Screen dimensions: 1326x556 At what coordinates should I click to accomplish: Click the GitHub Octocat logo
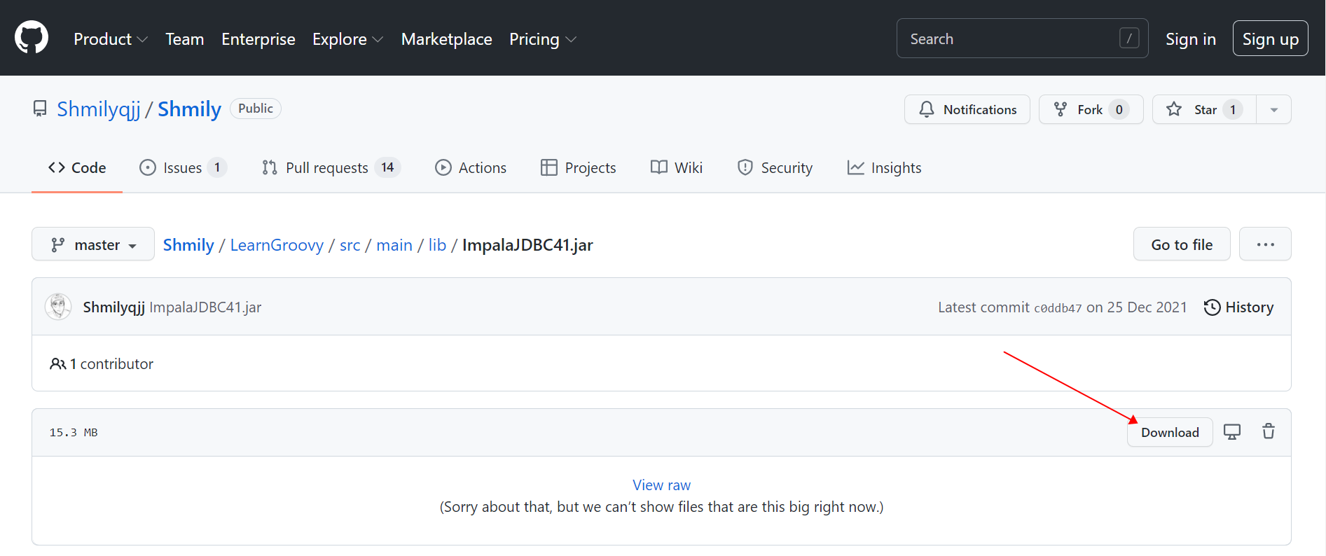pyautogui.click(x=32, y=38)
